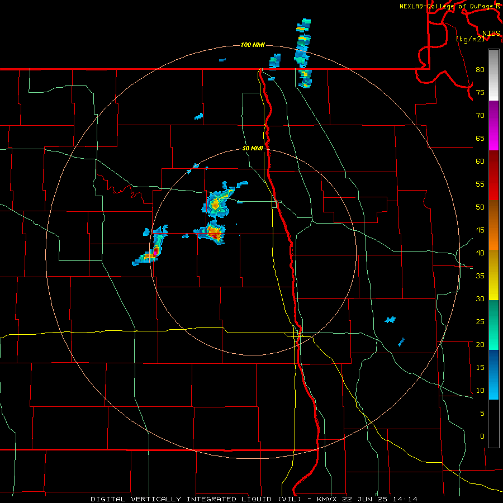This screenshot has width=503, height=503.
Task: Click the 75 value on the color scale
Action: (480, 92)
